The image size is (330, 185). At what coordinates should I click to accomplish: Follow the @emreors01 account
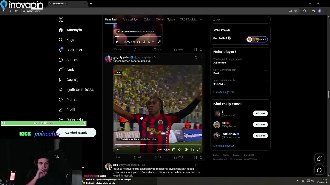pos(260,113)
